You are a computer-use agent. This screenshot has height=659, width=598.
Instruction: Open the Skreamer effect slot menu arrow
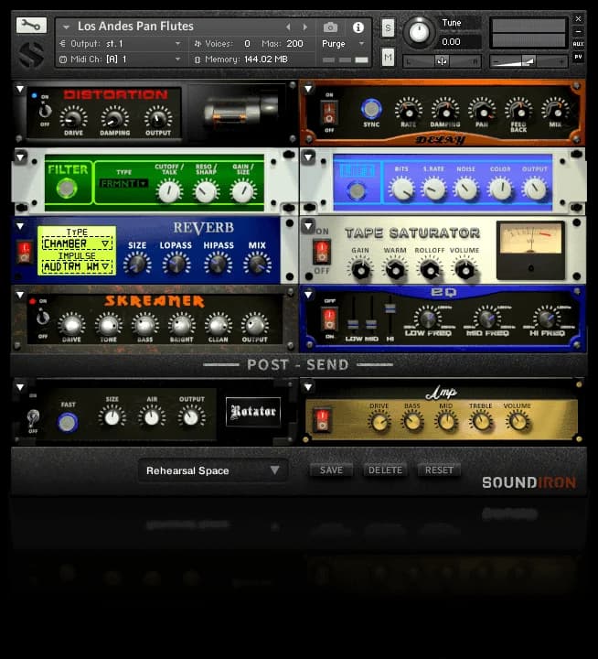pos(22,295)
